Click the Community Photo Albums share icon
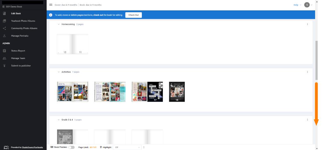The image size is (325, 150). click(4, 28)
